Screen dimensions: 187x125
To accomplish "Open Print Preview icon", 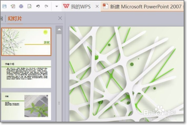I will click(29, 6).
